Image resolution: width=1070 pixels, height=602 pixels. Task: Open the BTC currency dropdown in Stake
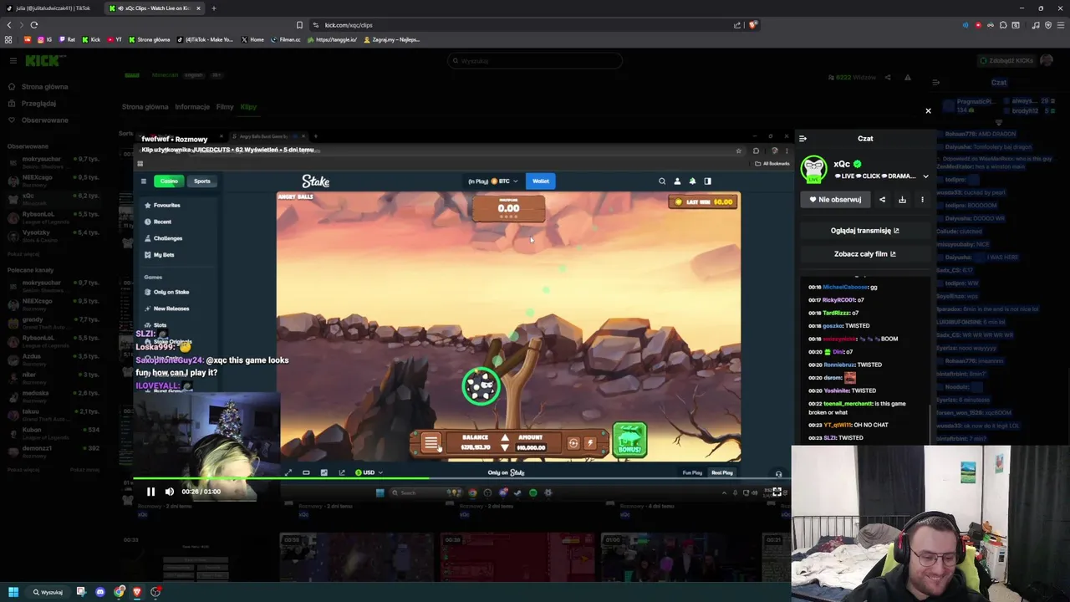(505, 181)
